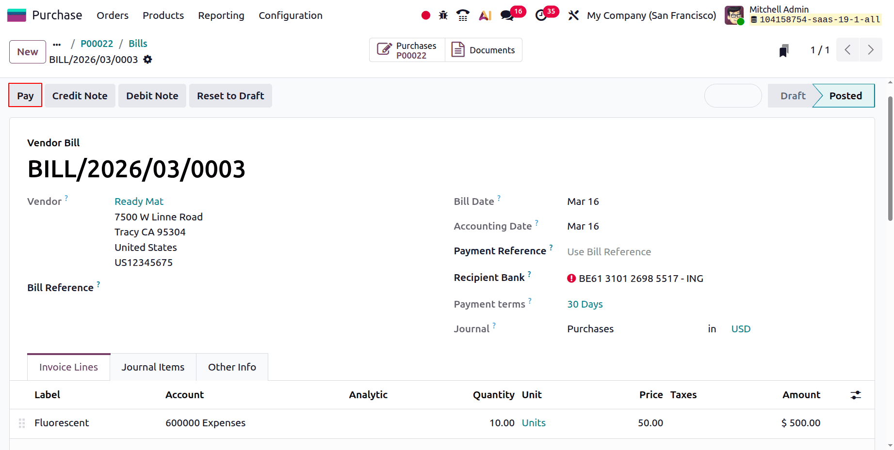This screenshot has width=894, height=450.
Task: View activities via the clock icon
Action: (542, 15)
